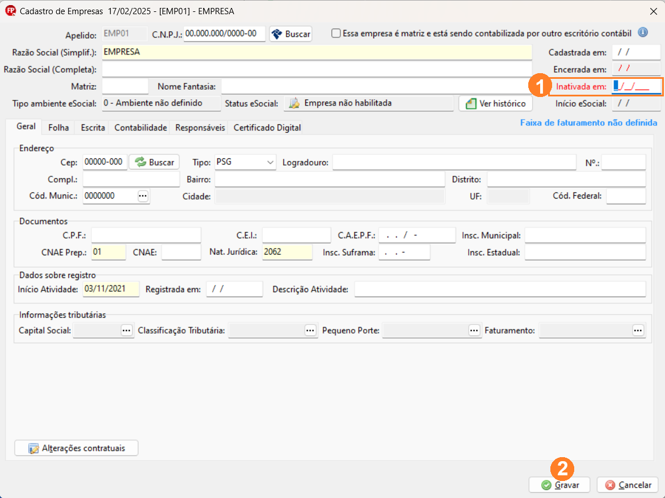
Task: Switch to the Folha tab
Action: (x=58, y=128)
